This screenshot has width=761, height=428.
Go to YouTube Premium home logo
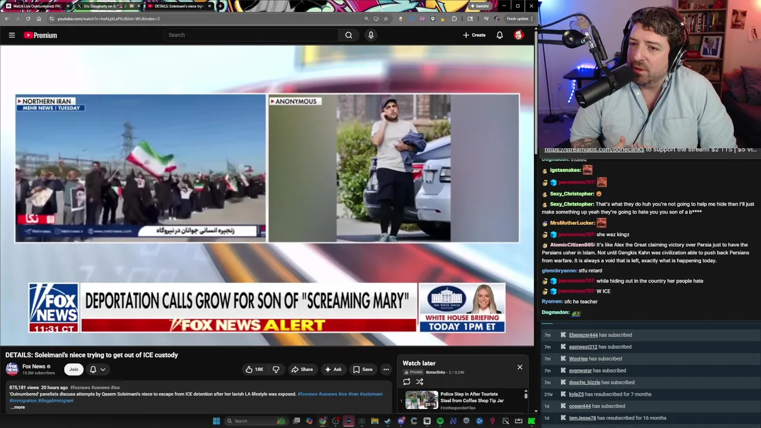[x=40, y=35]
